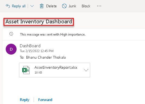Click the Delete trash can icon

(42, 6)
